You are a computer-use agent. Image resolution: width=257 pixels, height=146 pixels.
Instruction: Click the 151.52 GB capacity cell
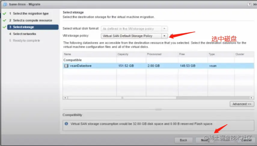(x=126, y=66)
